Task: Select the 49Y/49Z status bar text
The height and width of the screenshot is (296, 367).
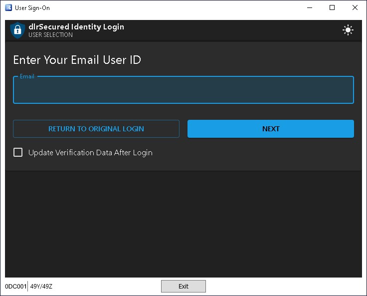Action: coord(41,287)
